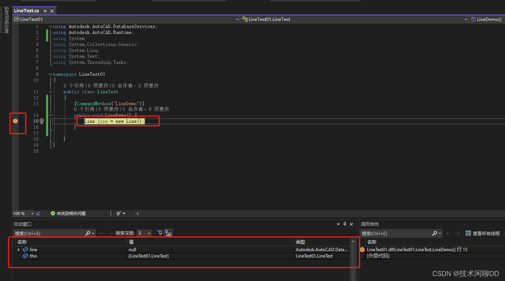Go to previous Call Stack search result

tap(449, 233)
